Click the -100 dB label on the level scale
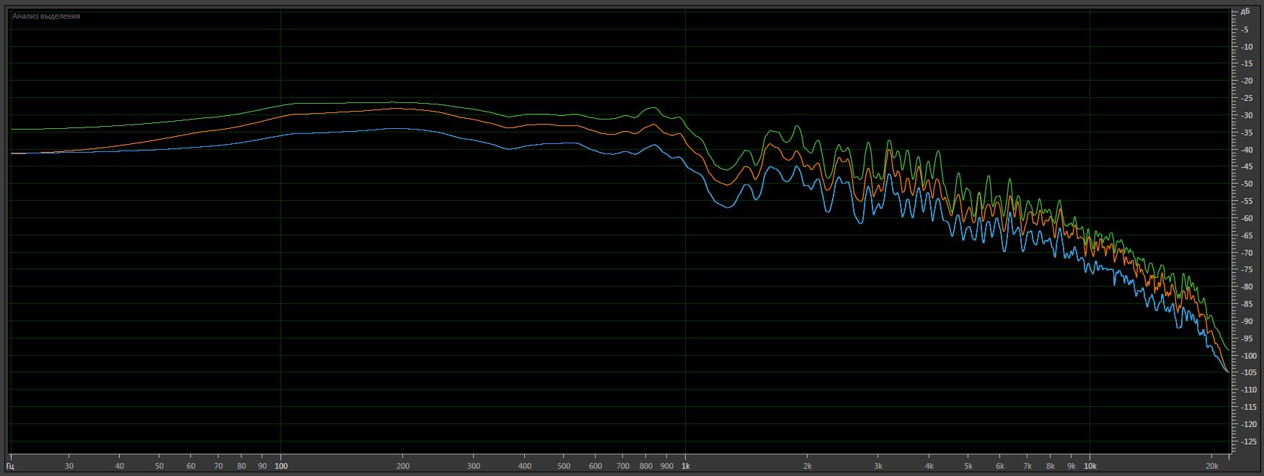The image size is (1264, 476). (x=1245, y=356)
